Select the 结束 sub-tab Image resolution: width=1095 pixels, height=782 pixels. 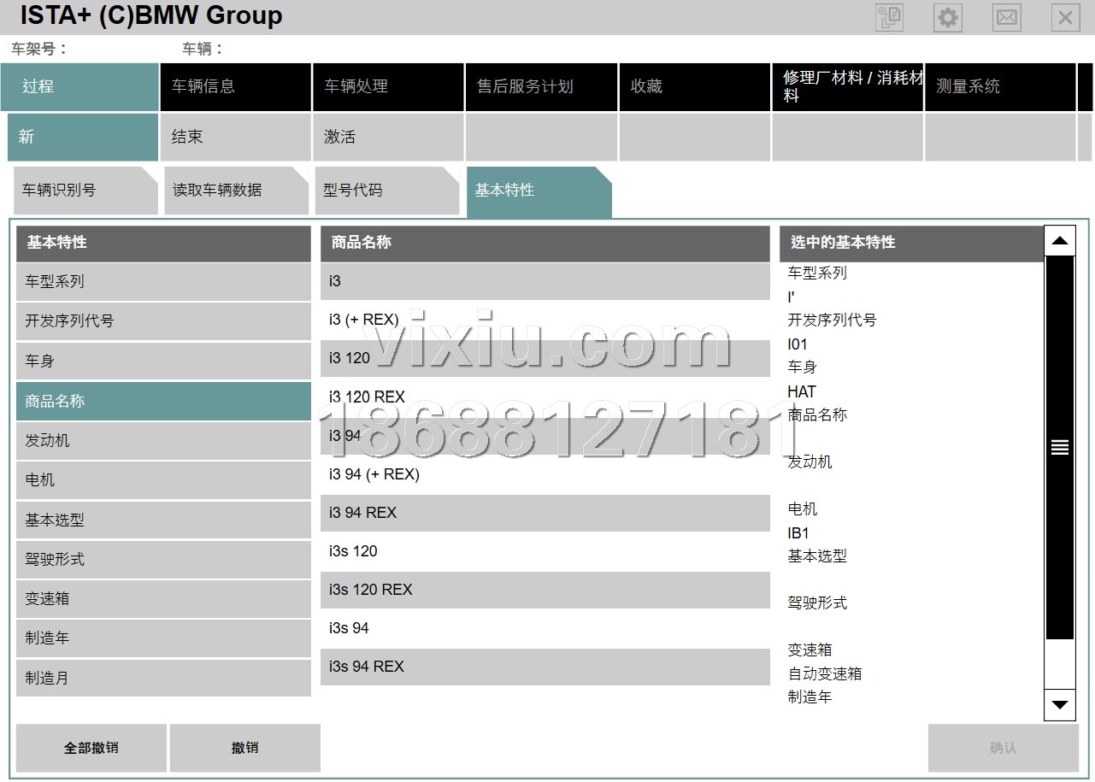[235, 137]
